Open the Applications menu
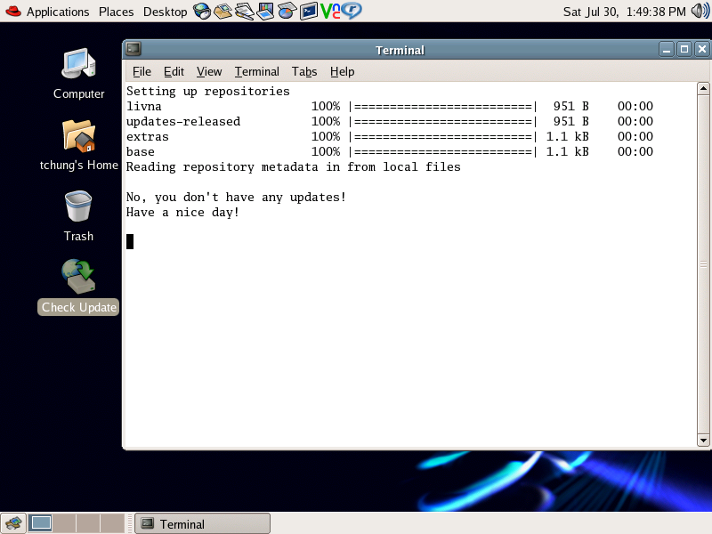The width and height of the screenshot is (712, 534). [x=58, y=12]
